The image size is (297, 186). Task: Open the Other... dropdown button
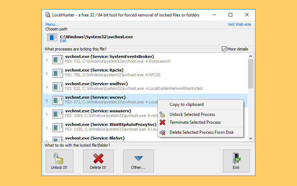pyautogui.click(x=138, y=161)
